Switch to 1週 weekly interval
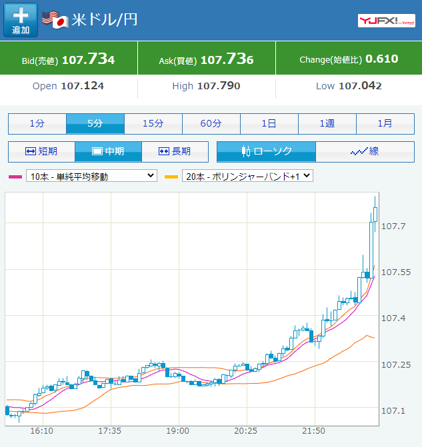This screenshot has width=422, height=447. click(x=327, y=124)
